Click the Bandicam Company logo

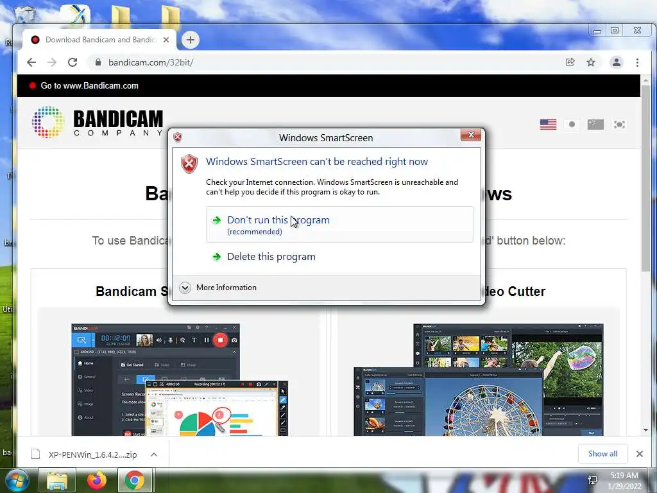coord(98,122)
